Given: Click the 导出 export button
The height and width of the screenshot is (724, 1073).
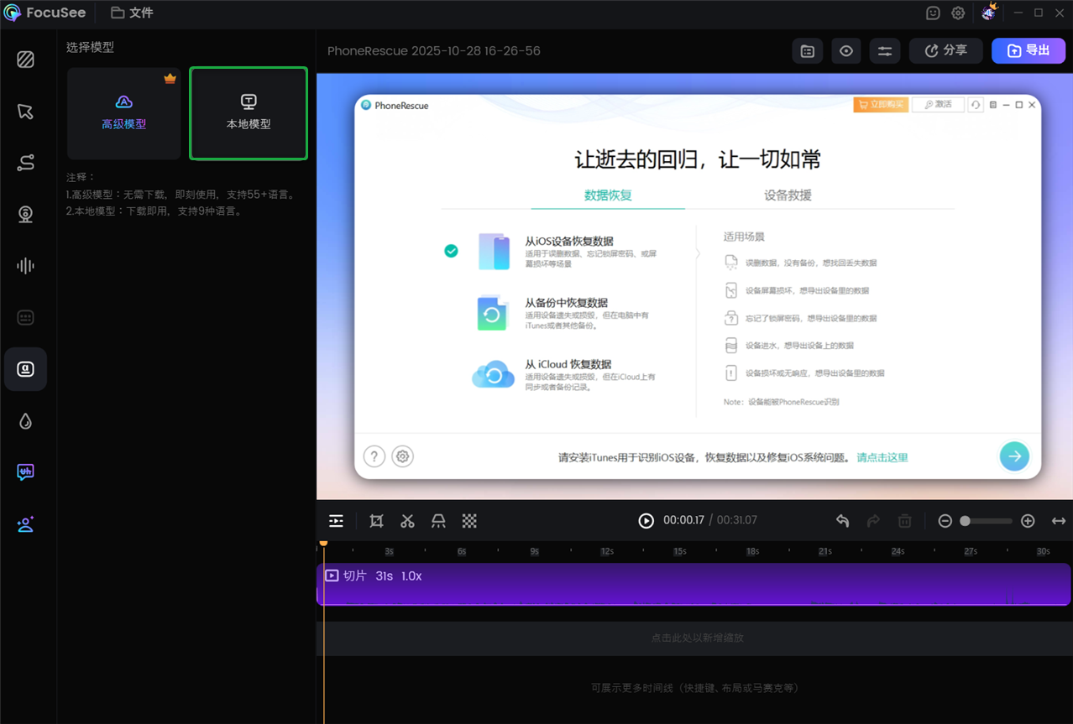Looking at the screenshot, I should pyautogui.click(x=1028, y=50).
